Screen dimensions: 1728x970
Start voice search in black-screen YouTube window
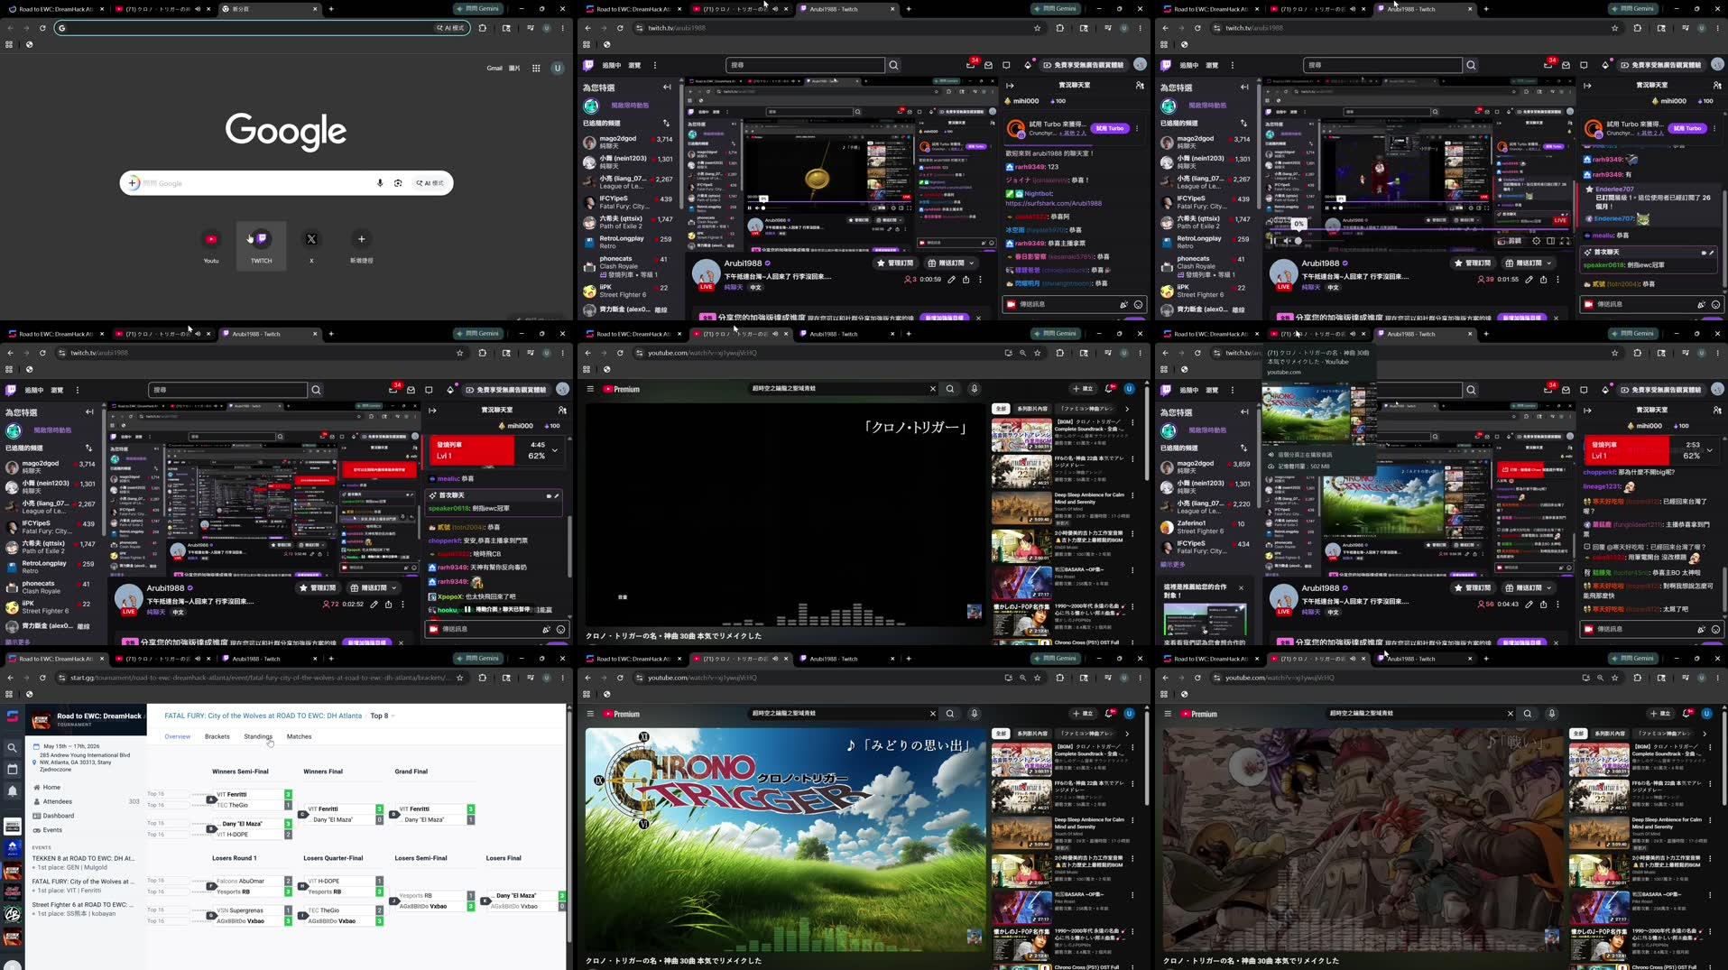coord(975,389)
